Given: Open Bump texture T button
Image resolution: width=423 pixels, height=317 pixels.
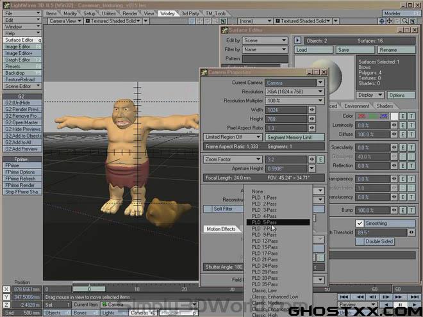Looking at the screenshot, I should (411, 210).
